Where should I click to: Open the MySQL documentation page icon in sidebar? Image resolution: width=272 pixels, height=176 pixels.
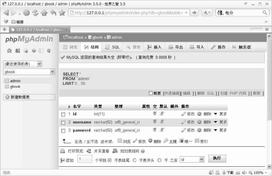tap(41, 51)
